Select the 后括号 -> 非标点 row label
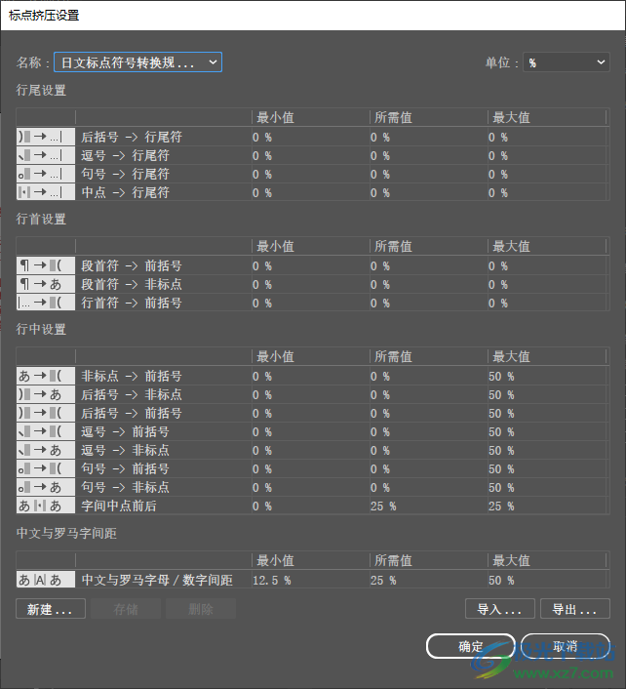Image resolution: width=626 pixels, height=689 pixels. (132, 394)
